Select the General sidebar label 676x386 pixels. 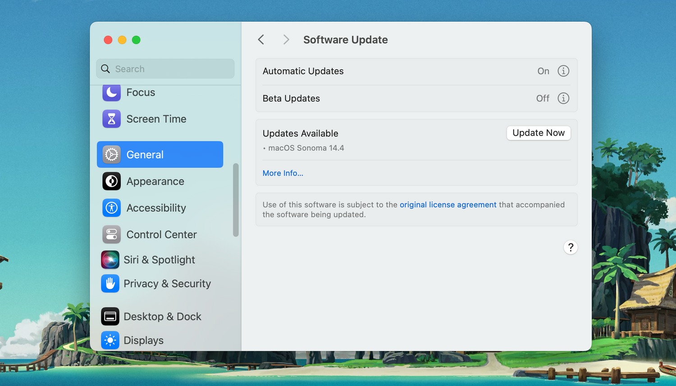(x=145, y=155)
